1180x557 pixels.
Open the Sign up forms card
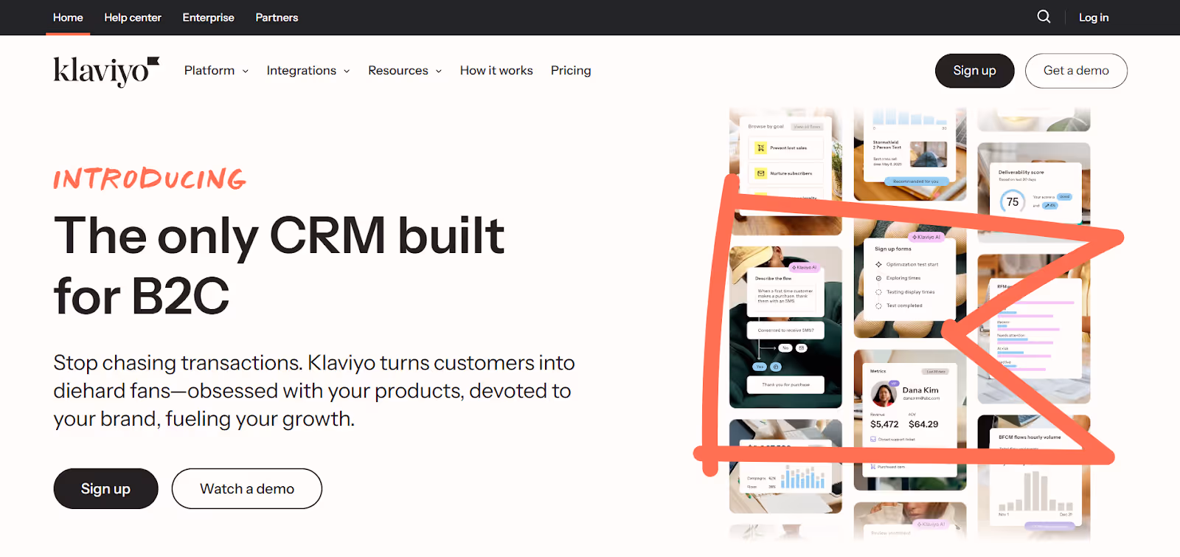click(x=909, y=279)
